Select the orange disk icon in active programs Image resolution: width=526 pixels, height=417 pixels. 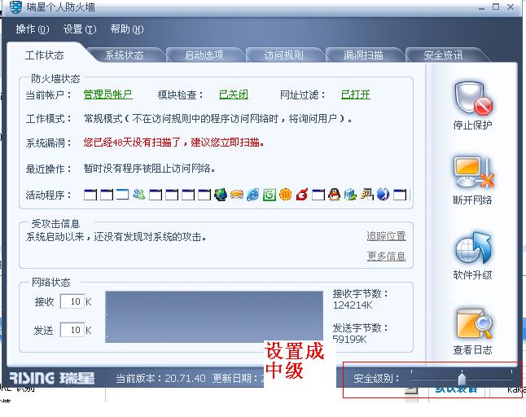(x=237, y=194)
